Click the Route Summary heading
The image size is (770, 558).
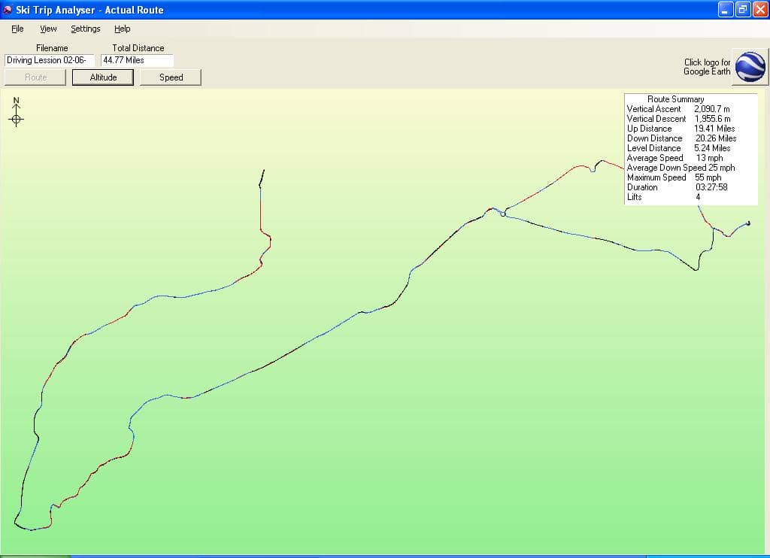coord(675,99)
